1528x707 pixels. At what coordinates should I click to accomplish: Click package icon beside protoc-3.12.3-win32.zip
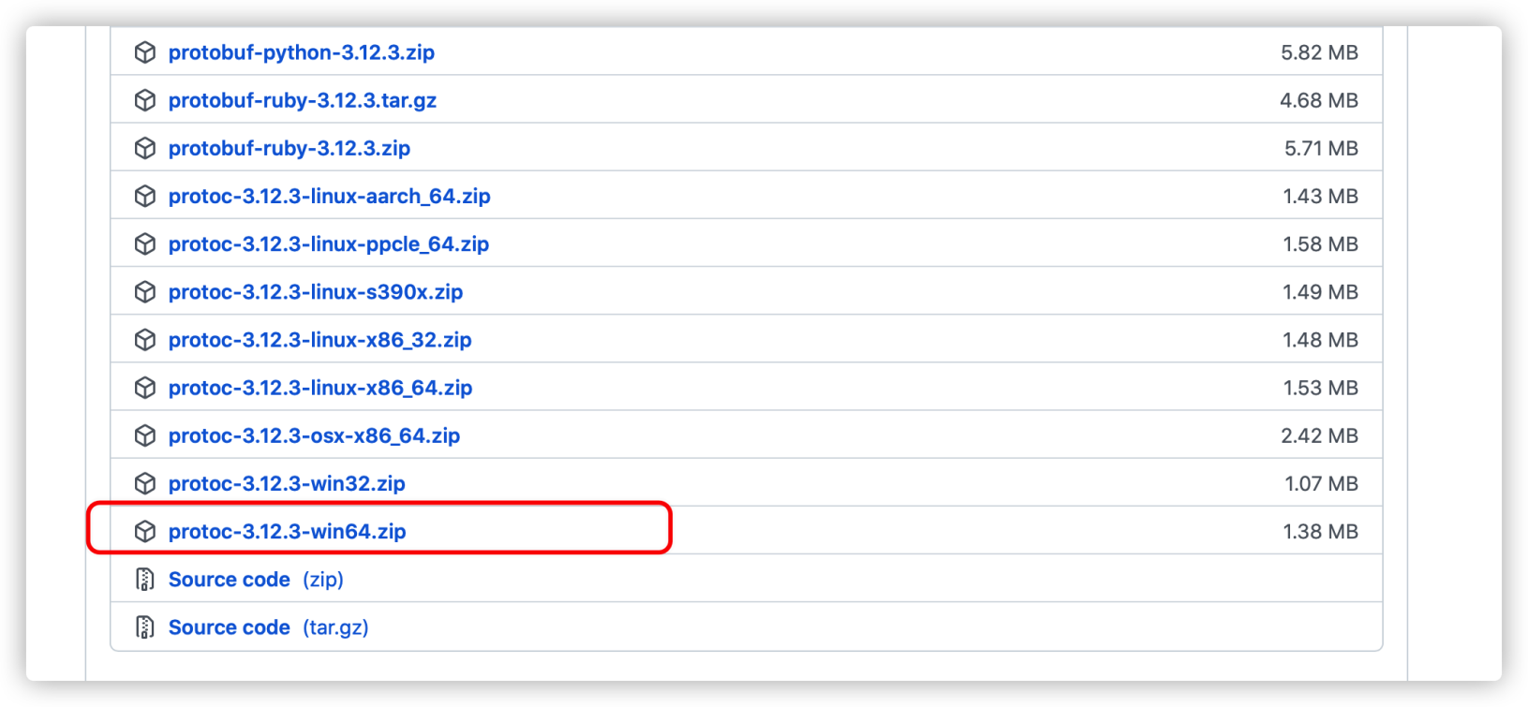[145, 483]
